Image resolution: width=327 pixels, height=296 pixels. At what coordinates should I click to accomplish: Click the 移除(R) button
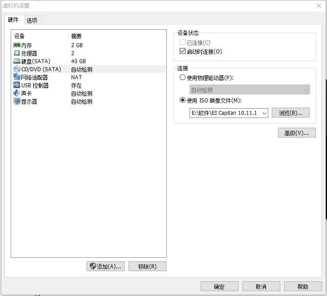147,266
